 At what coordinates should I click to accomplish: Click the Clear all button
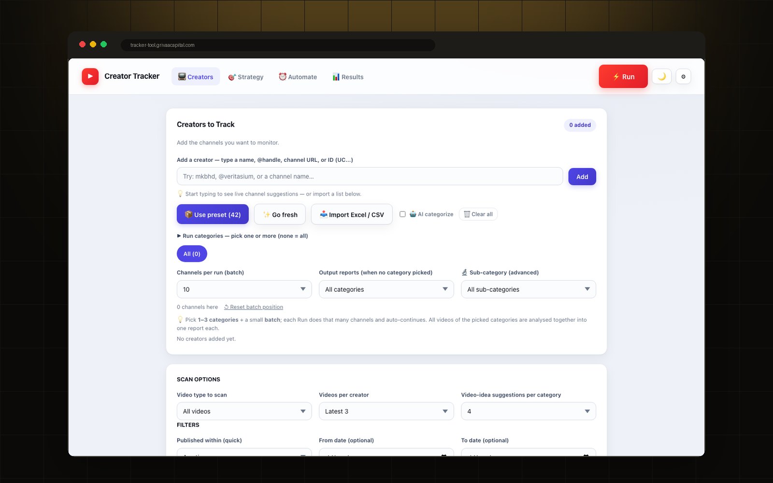(478, 214)
